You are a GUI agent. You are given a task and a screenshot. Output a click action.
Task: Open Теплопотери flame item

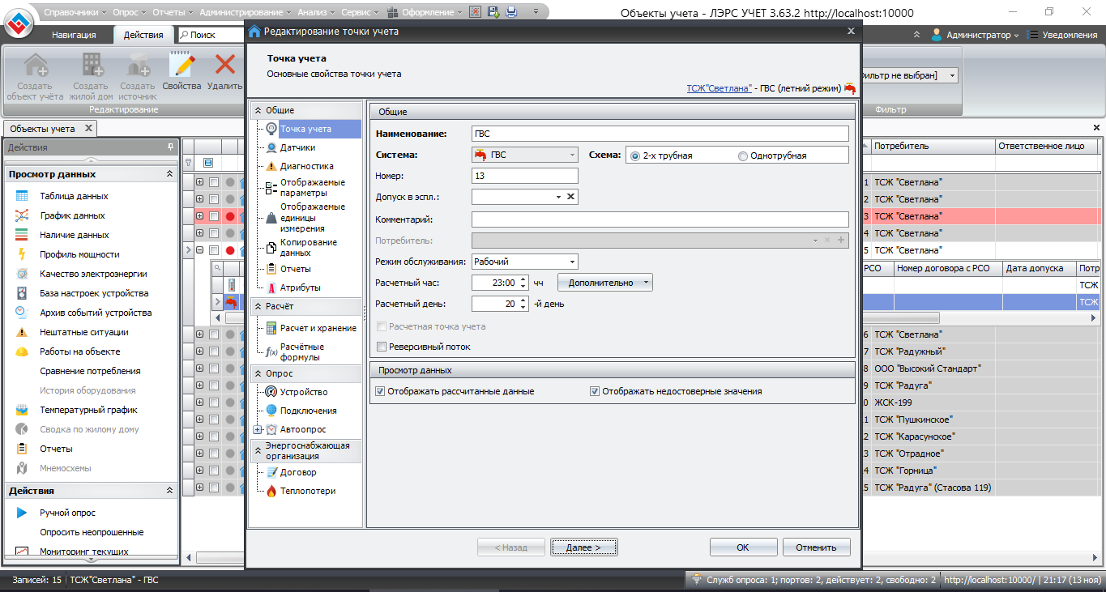pos(307,491)
